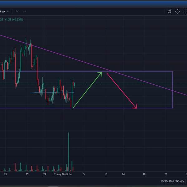The image size is (187, 187).
Task: Click the '+1.25 (+0.23%)' price change
Action: [14, 20]
